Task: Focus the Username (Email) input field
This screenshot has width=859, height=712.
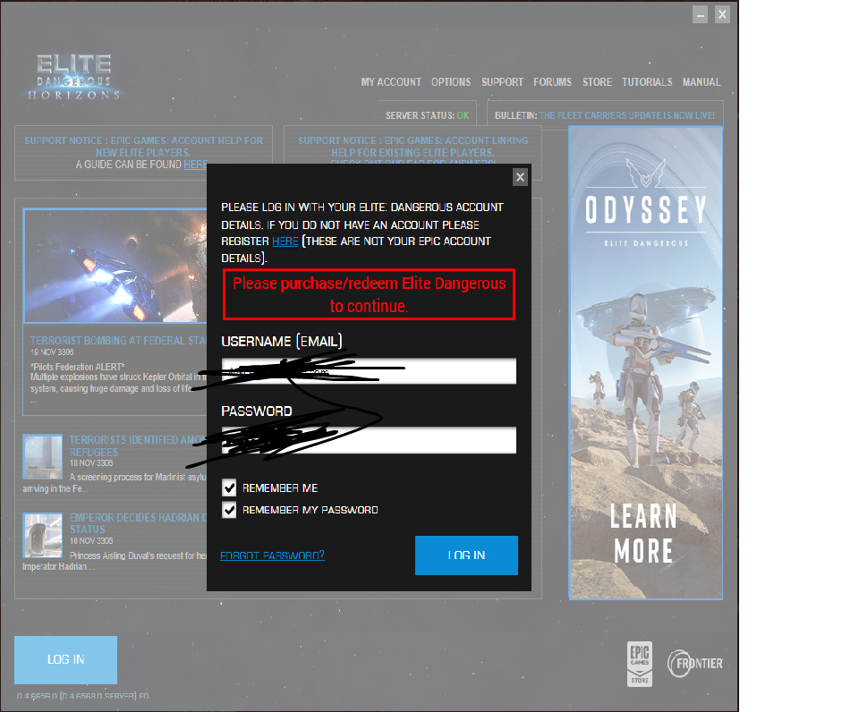Action: [369, 371]
